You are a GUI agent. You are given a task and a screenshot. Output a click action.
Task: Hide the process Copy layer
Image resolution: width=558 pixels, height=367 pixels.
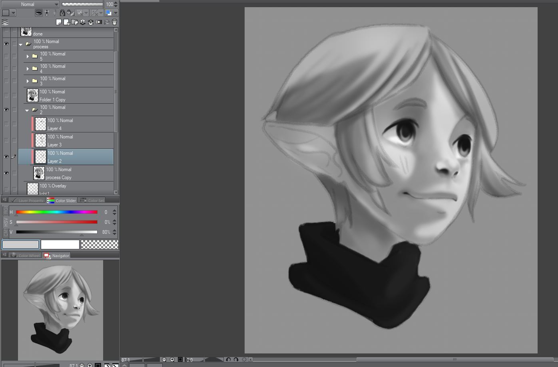click(6, 173)
